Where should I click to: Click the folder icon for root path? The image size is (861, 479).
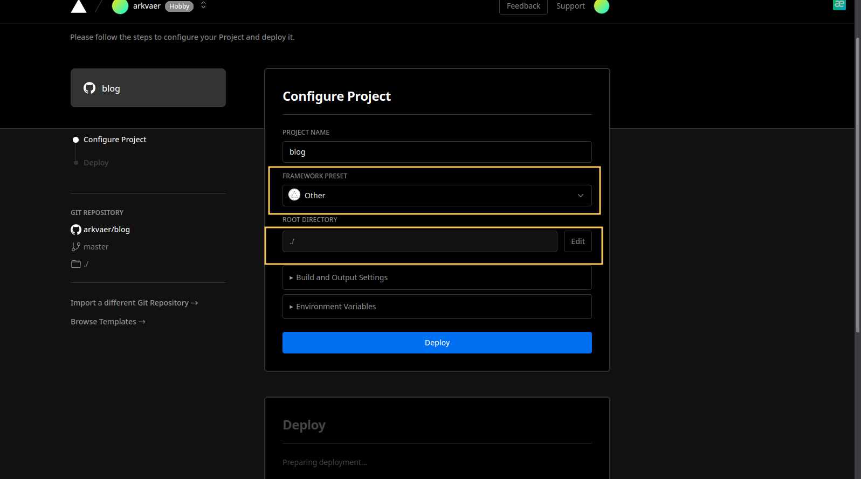(76, 264)
